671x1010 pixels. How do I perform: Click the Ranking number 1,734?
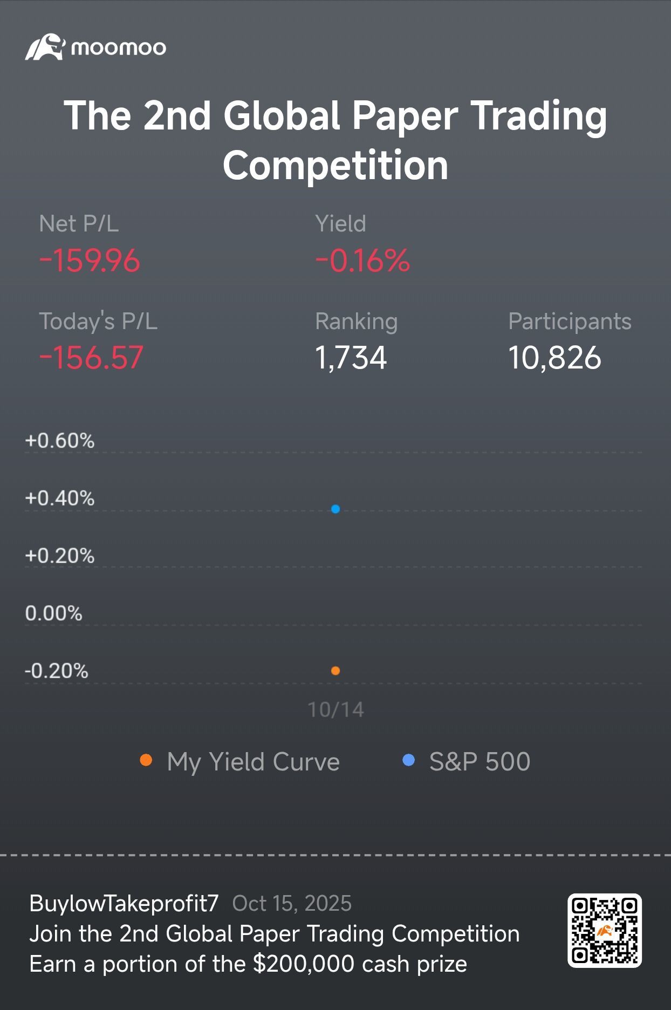(351, 358)
